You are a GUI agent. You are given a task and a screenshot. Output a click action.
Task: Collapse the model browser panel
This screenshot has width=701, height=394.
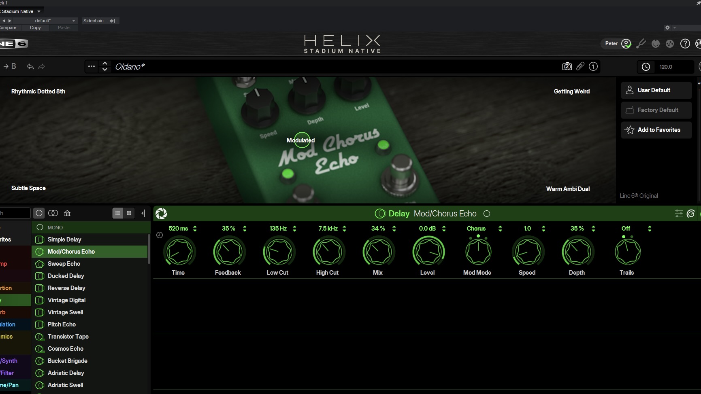click(x=143, y=213)
